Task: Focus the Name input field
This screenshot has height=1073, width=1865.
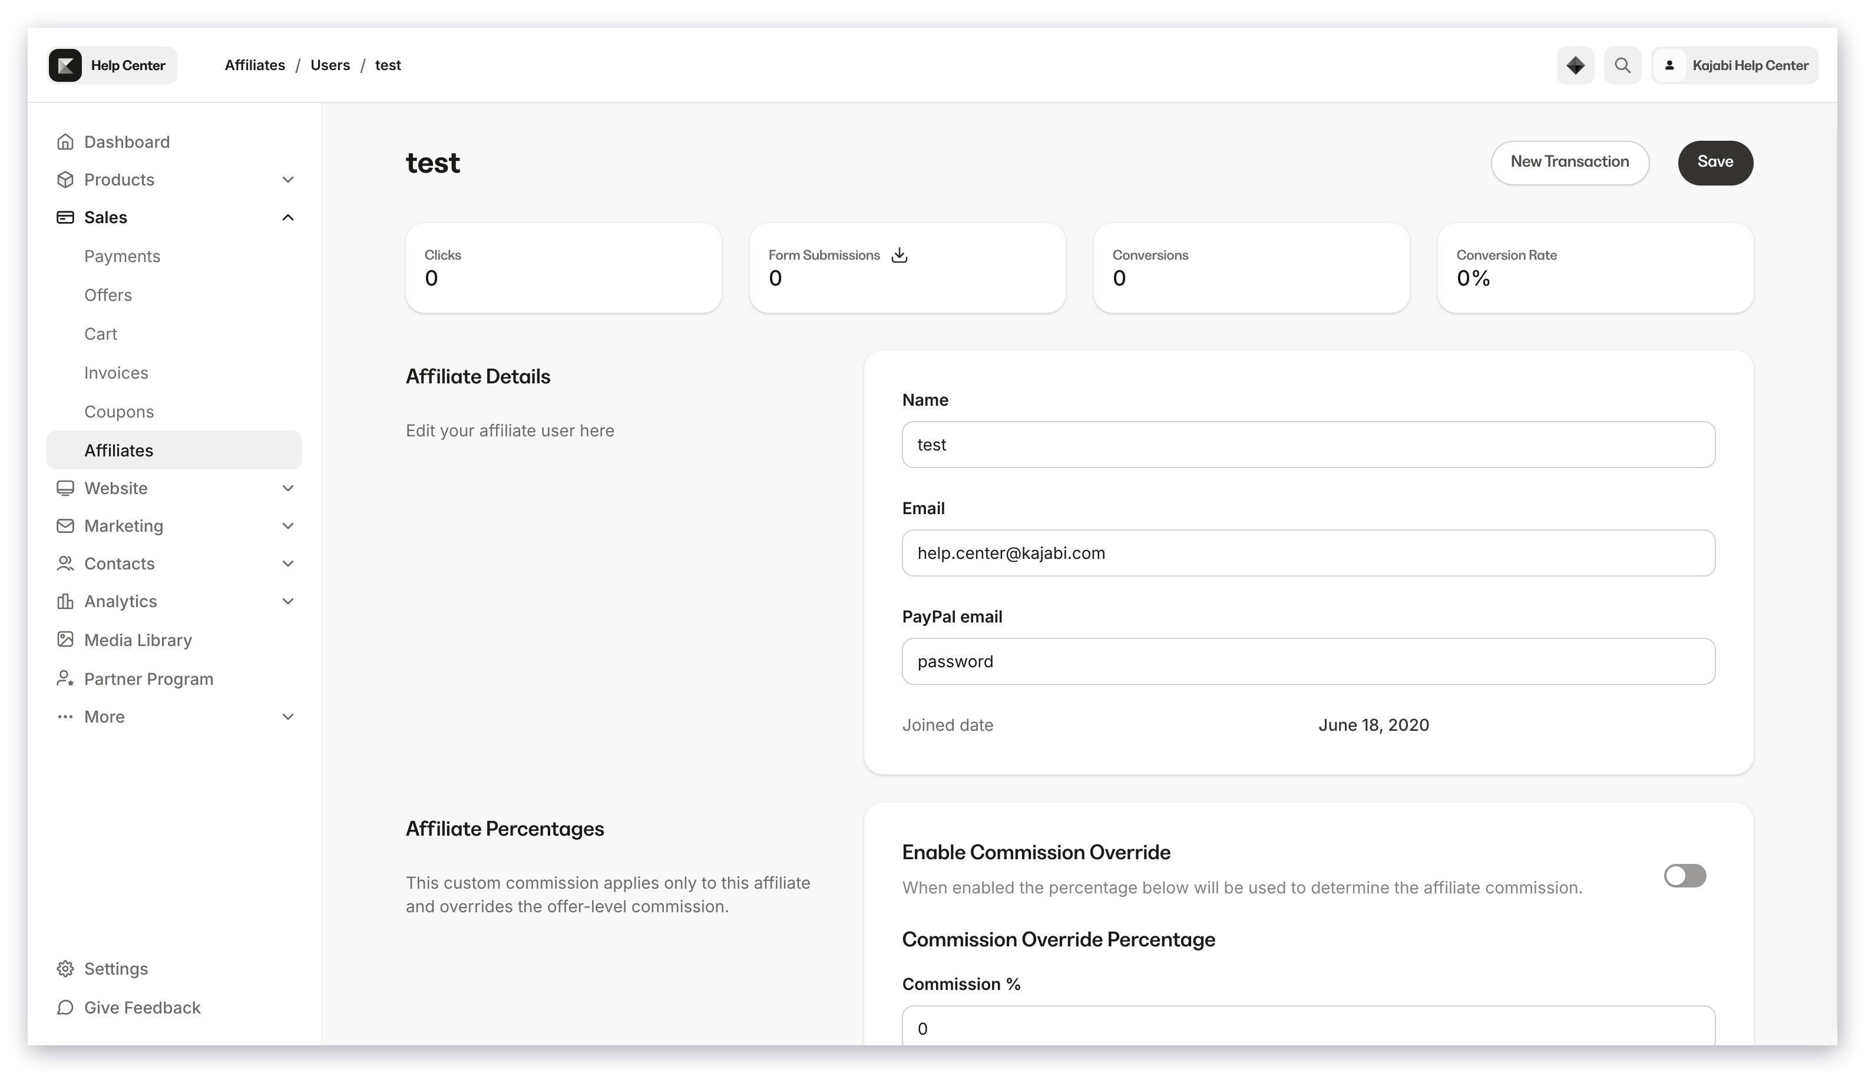Action: [1308, 445]
